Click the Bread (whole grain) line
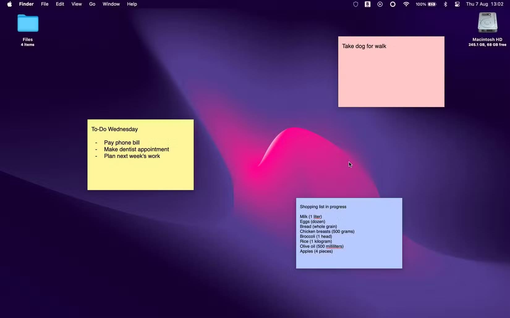Image resolution: width=510 pixels, height=318 pixels. 318,226
